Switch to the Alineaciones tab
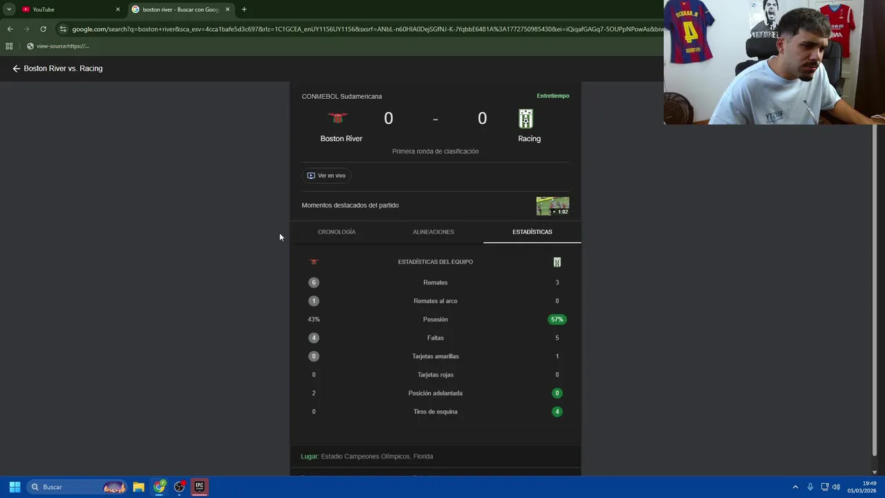 [x=434, y=232]
